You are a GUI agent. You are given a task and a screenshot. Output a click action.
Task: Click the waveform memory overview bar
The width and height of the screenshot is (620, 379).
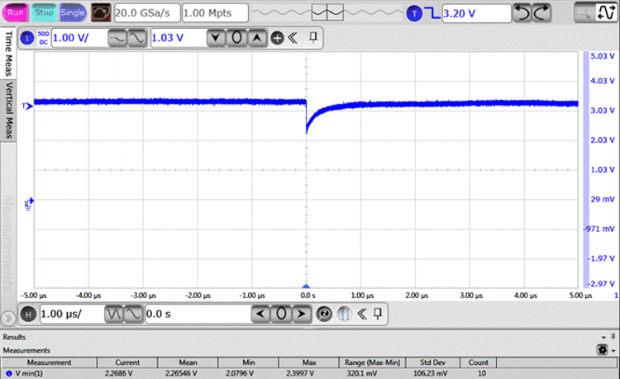tap(327, 12)
